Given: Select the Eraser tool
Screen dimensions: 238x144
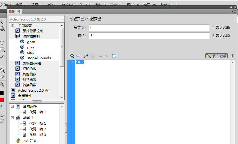Looking at the screenshot, I should [x=2, y=77].
